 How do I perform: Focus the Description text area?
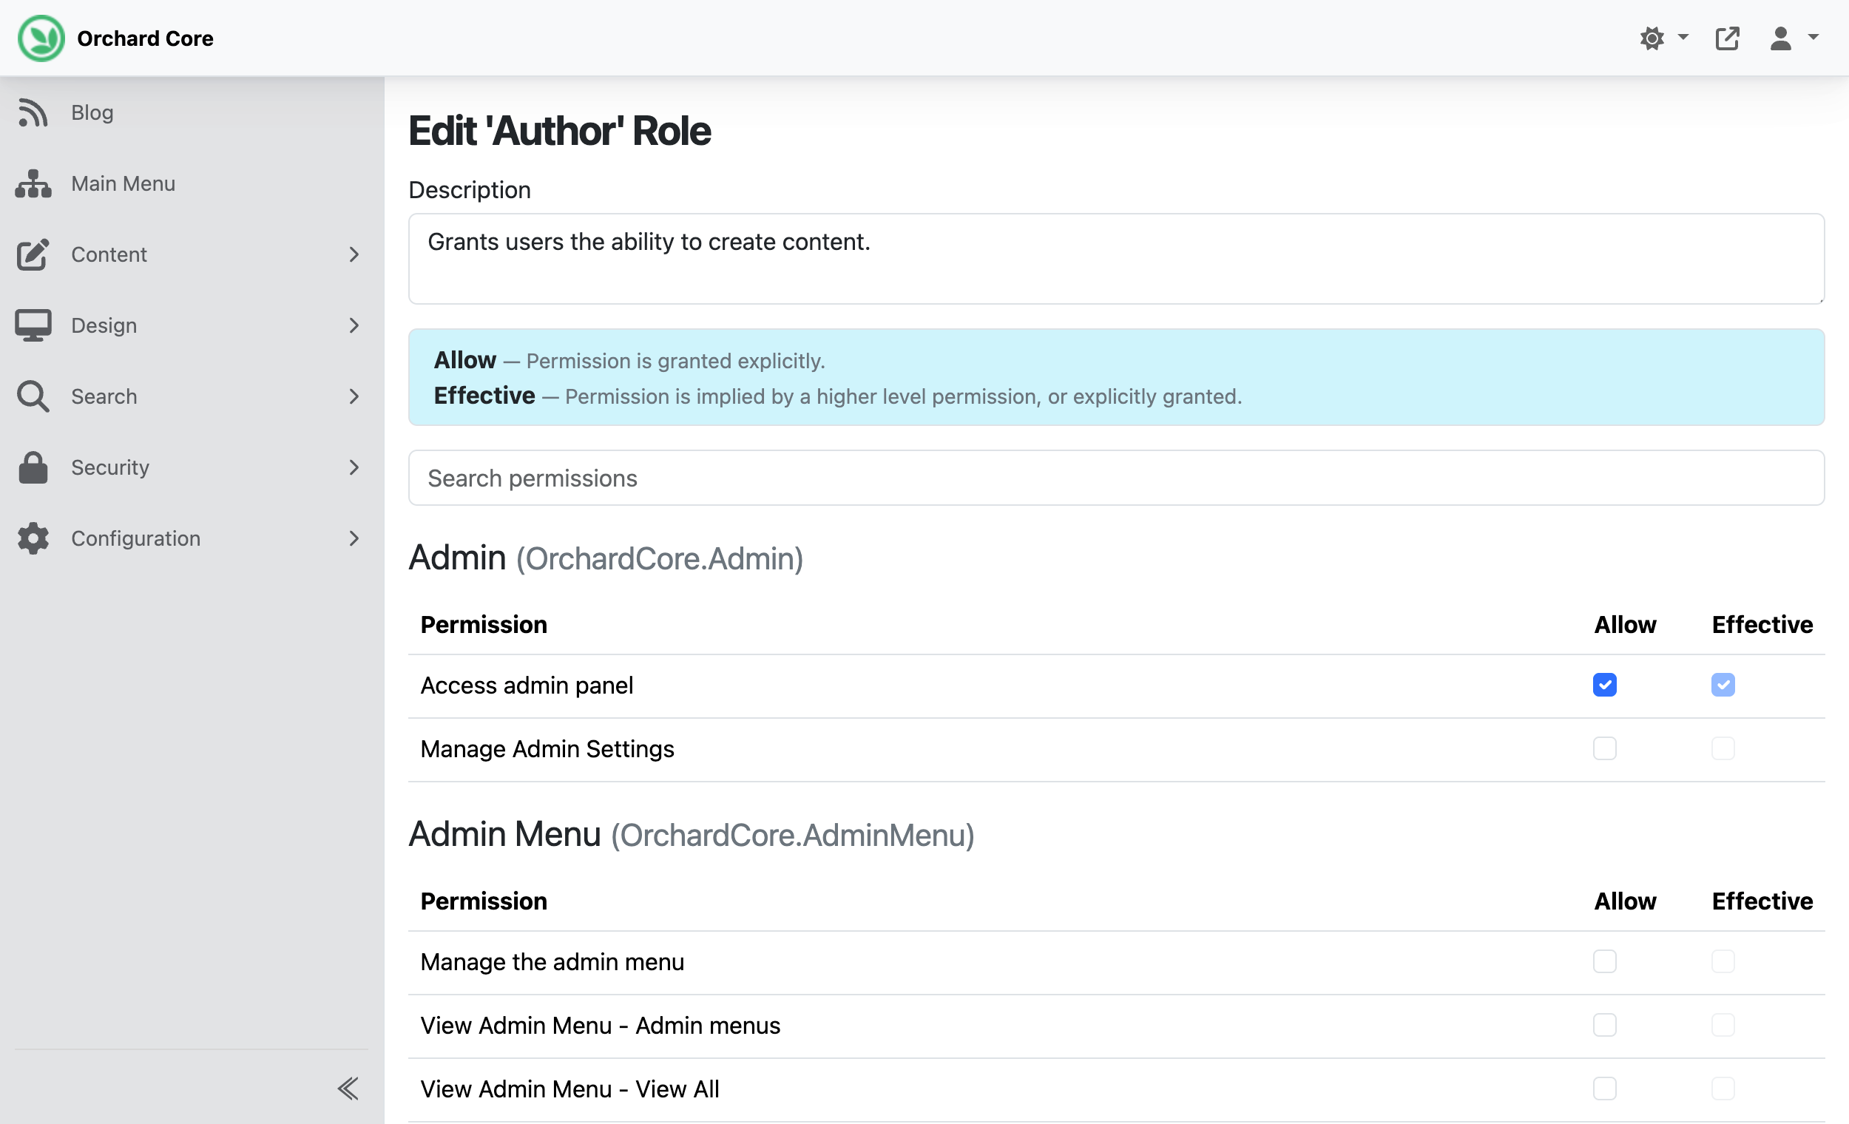pyautogui.click(x=1116, y=259)
